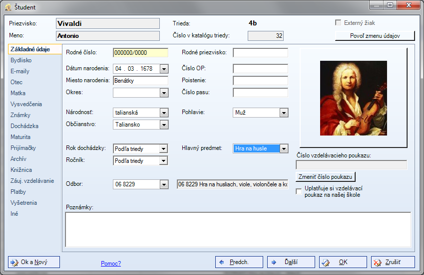Click the Číslo v katalógu triedy field

pos(266,36)
